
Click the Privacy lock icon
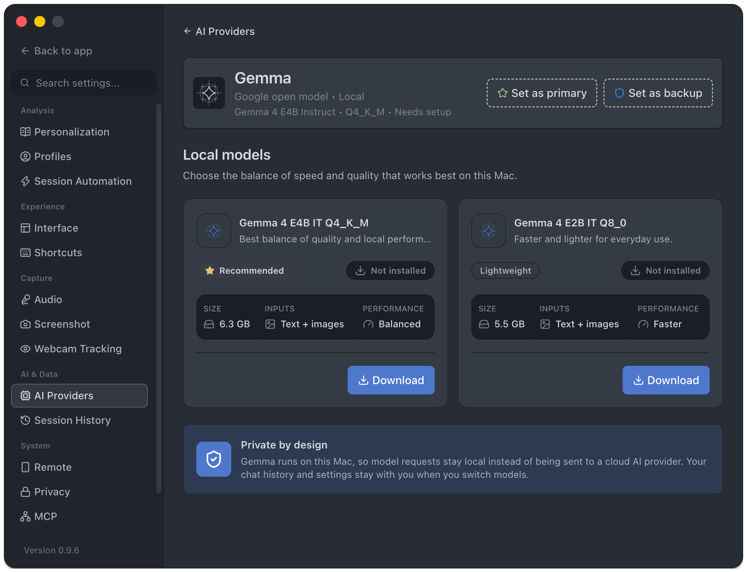click(25, 492)
